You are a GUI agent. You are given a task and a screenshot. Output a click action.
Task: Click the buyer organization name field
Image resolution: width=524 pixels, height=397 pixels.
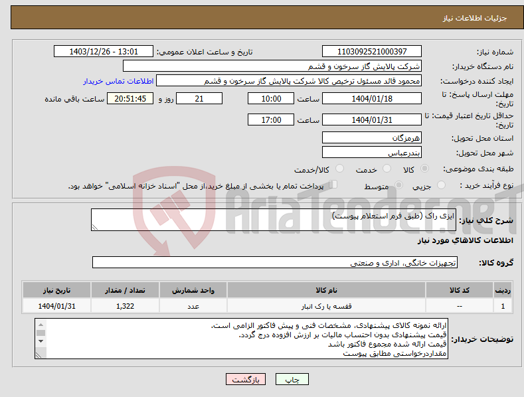(272, 66)
